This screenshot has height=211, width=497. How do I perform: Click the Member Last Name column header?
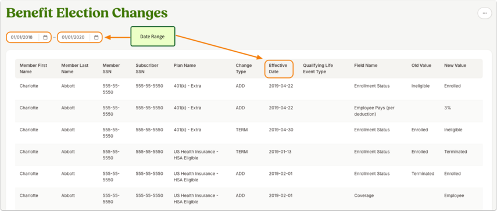[75, 69]
